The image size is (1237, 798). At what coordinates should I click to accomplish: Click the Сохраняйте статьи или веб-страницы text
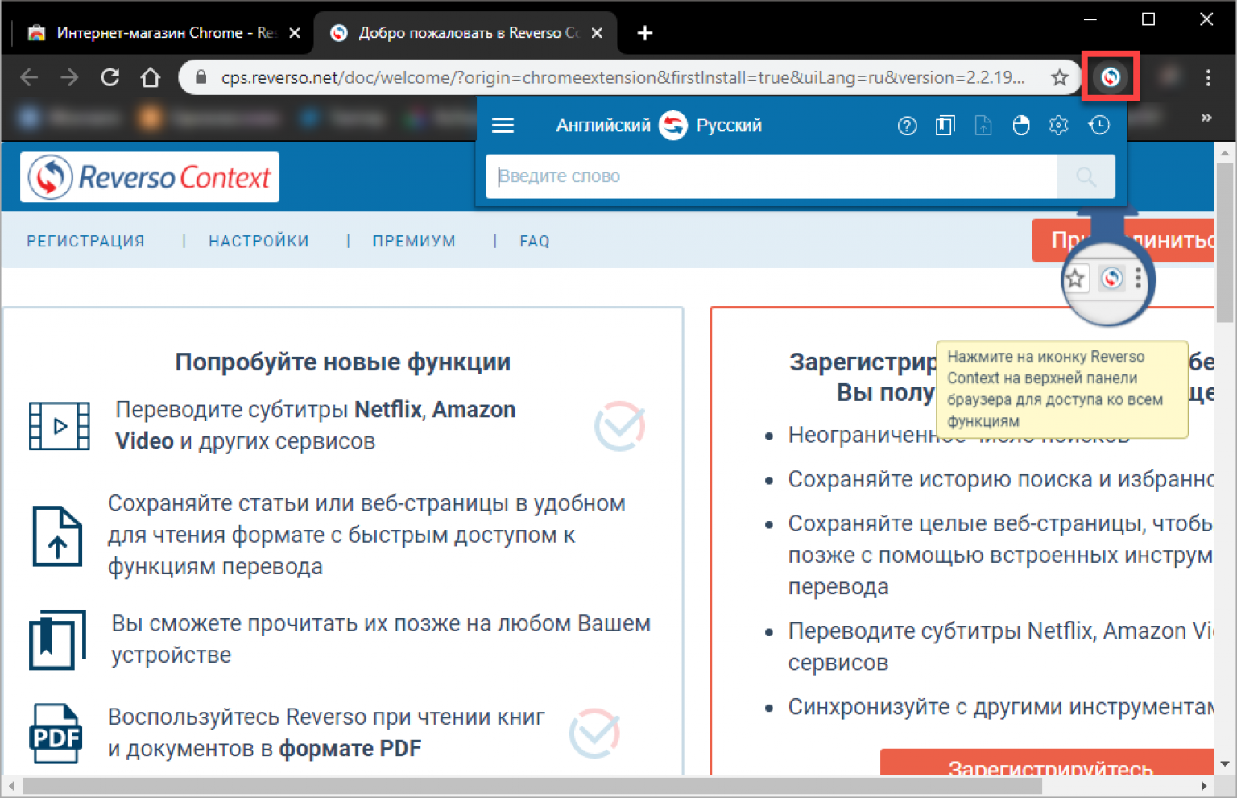366,535
